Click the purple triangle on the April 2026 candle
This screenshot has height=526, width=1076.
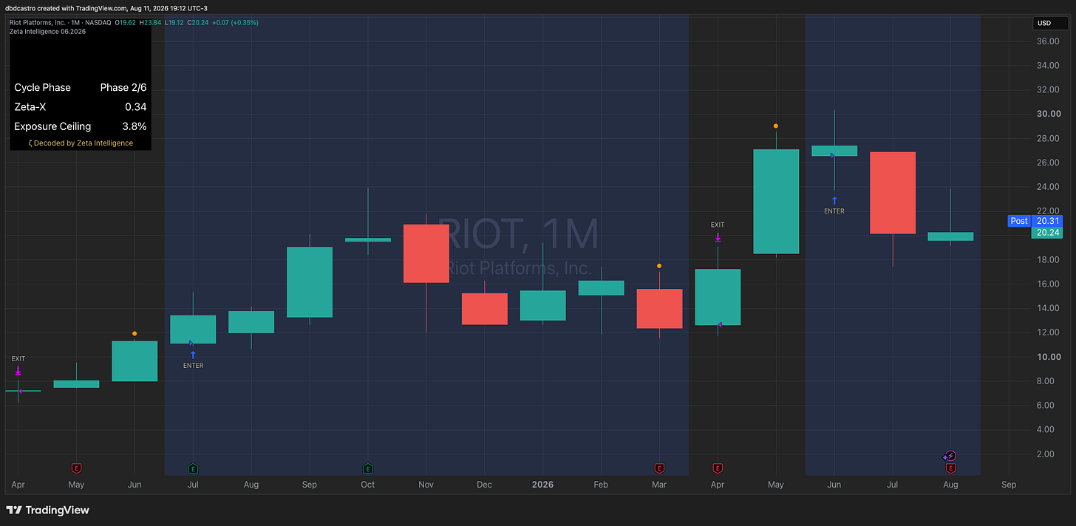coord(719,324)
